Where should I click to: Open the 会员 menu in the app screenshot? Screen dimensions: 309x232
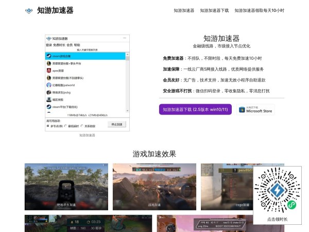[x=70, y=45]
